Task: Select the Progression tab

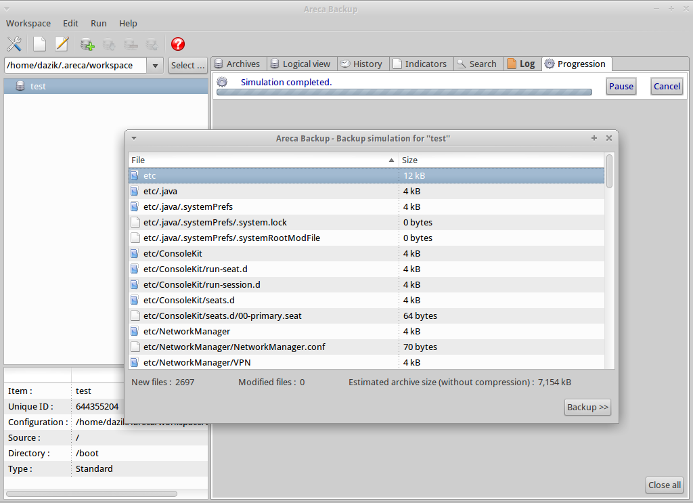Action: click(577, 64)
